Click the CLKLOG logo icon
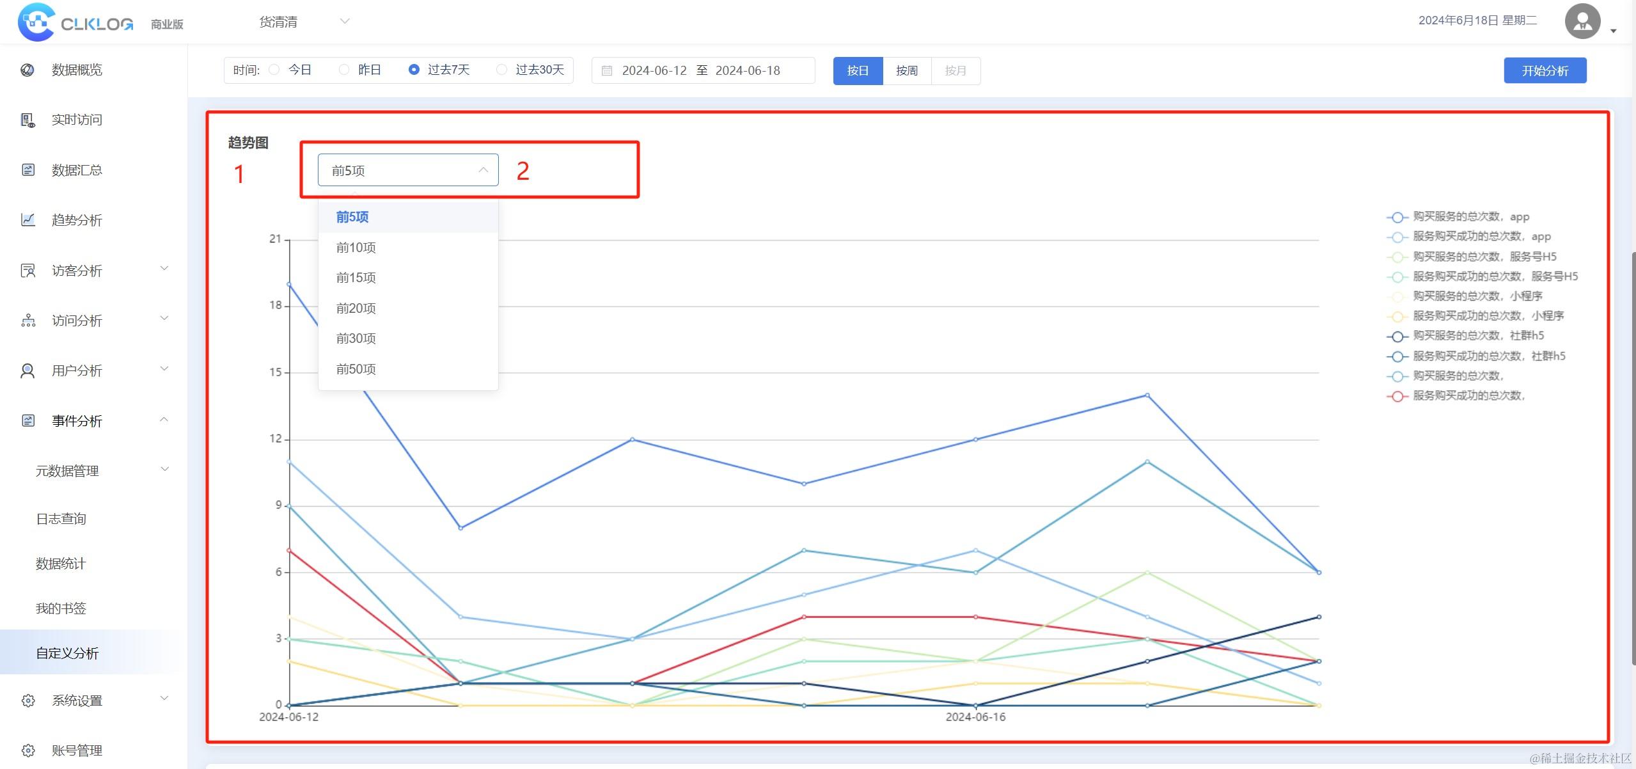Image resolution: width=1636 pixels, height=769 pixels. (x=36, y=22)
